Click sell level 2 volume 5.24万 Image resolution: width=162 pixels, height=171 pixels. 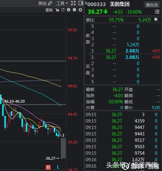[133, 45]
